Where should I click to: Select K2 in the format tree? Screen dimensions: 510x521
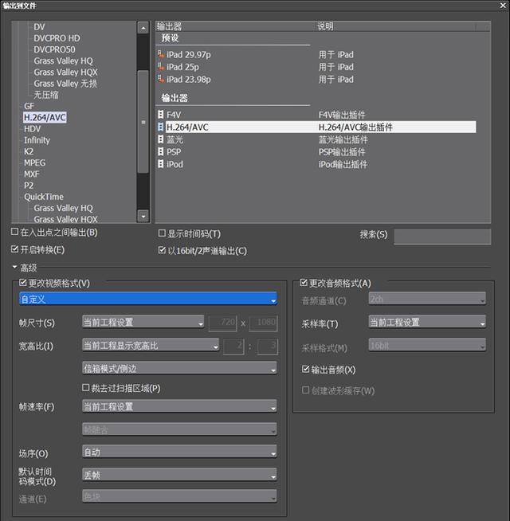coord(29,151)
